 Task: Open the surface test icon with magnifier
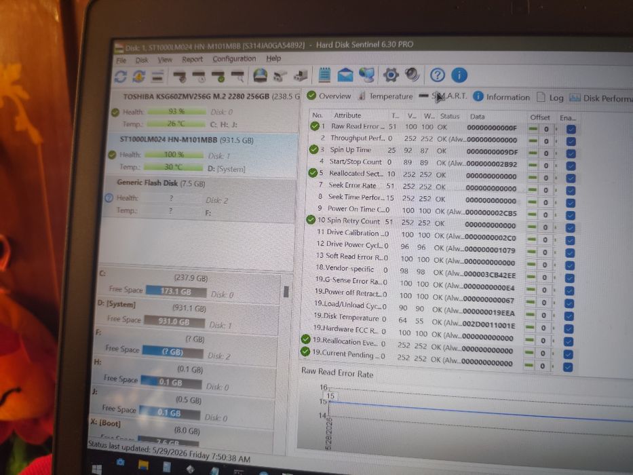coord(237,76)
